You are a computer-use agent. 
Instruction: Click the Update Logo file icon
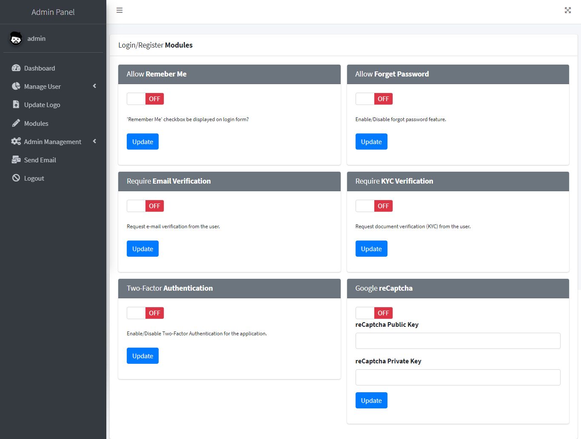16,105
